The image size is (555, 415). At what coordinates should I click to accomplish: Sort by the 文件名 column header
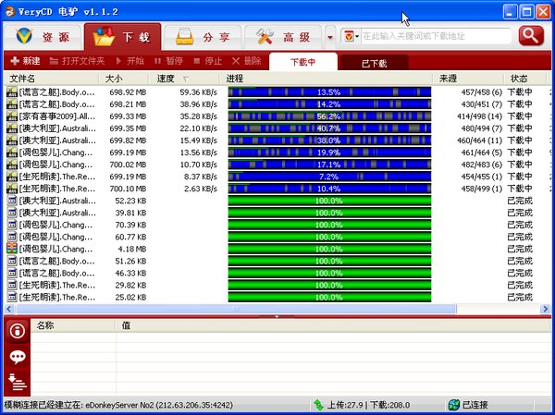click(51, 79)
